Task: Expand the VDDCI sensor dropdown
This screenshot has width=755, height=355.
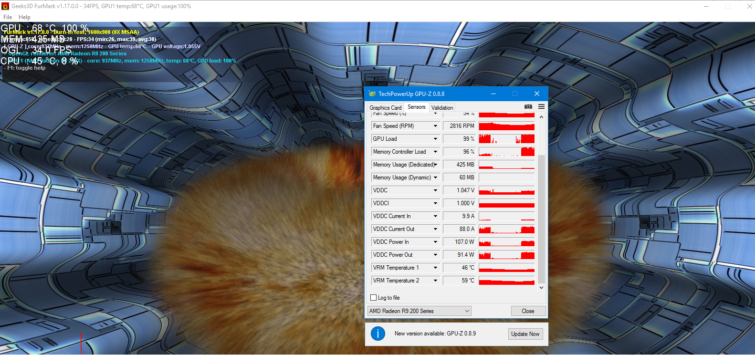Action: click(x=435, y=203)
